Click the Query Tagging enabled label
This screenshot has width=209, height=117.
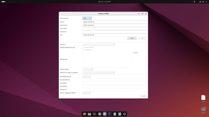68,93
